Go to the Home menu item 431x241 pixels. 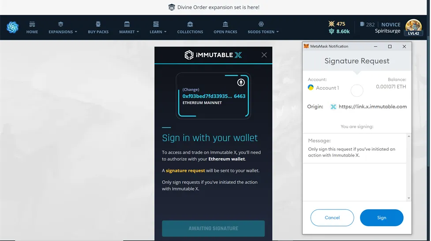point(32,32)
